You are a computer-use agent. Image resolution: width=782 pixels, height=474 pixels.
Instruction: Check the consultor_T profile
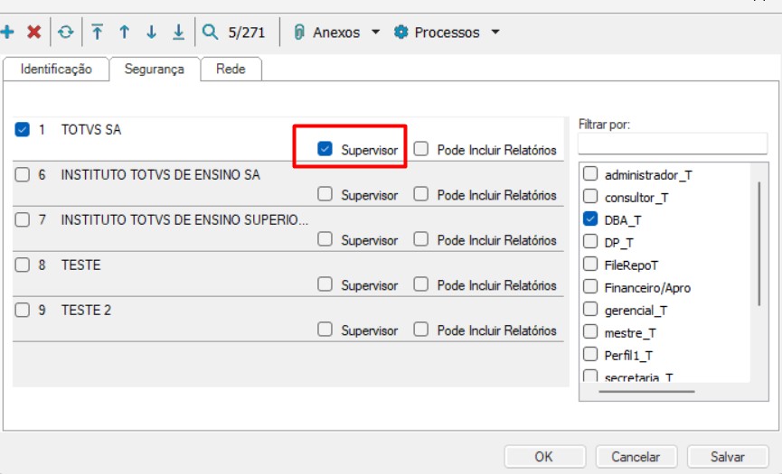point(590,196)
